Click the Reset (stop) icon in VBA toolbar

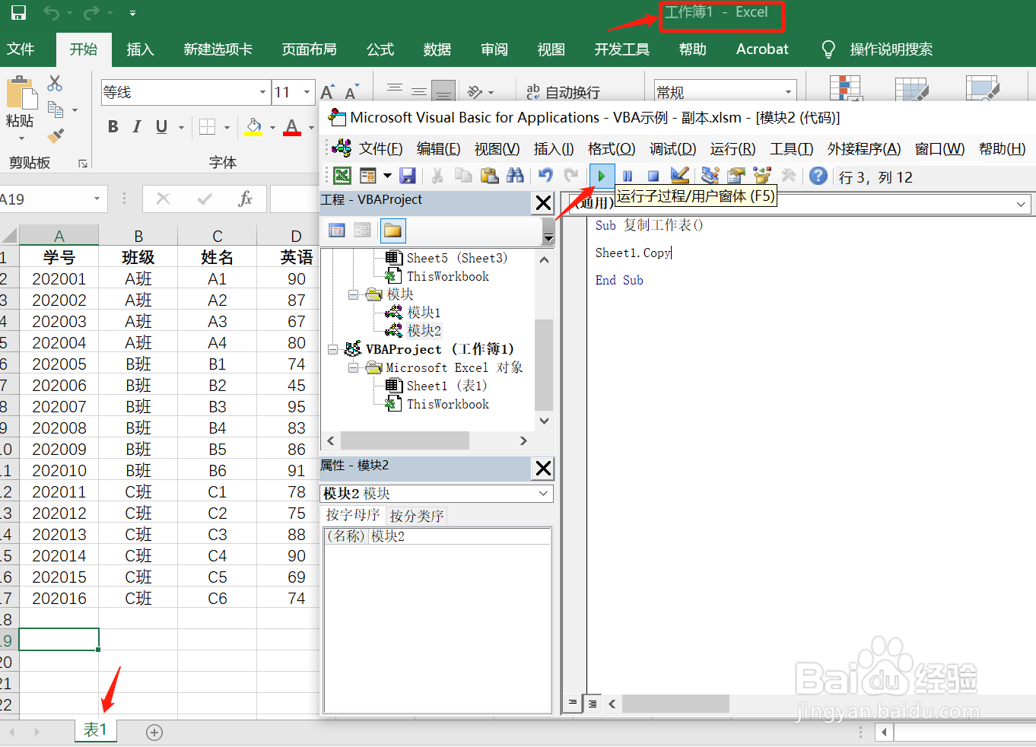(653, 176)
